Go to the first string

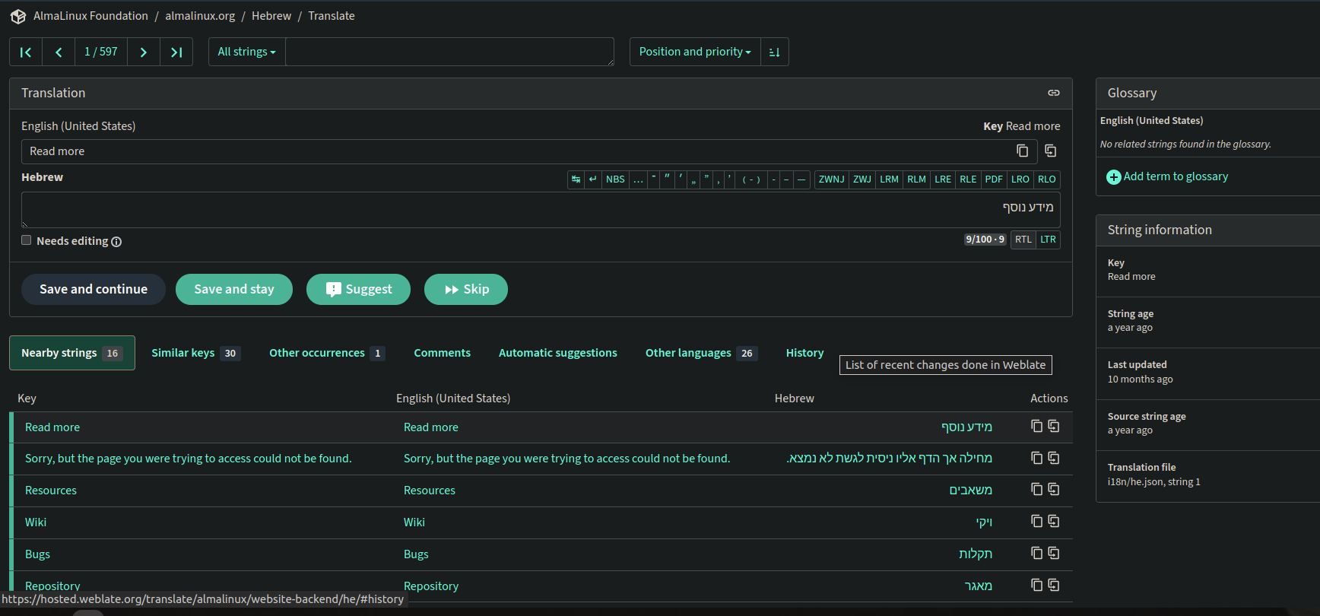tap(26, 52)
